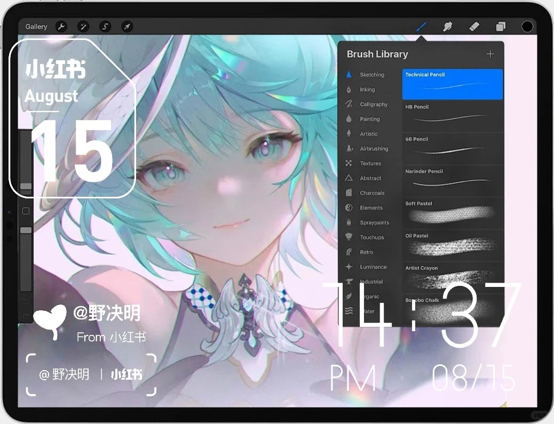Add a new brush with plus

[490, 54]
